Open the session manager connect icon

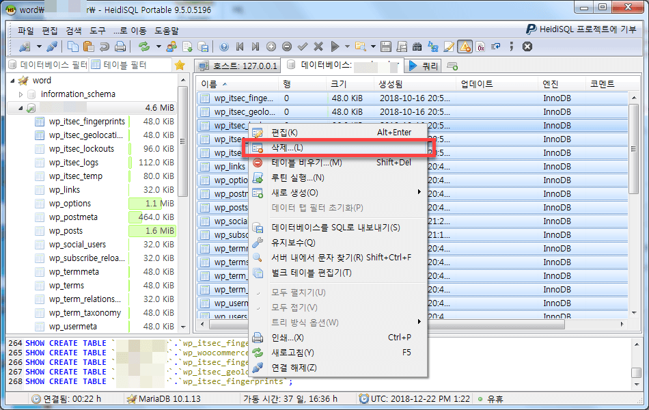(25, 46)
